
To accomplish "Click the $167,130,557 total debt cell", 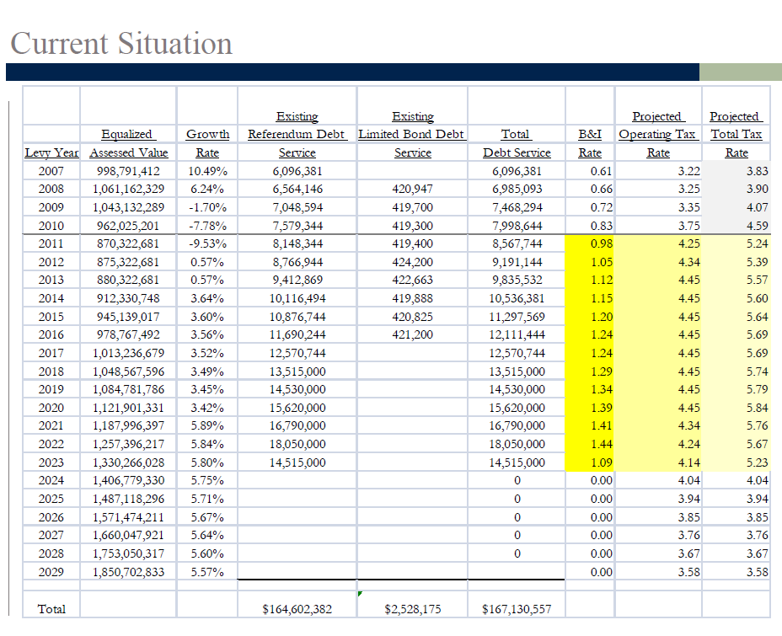I will point(517,608).
